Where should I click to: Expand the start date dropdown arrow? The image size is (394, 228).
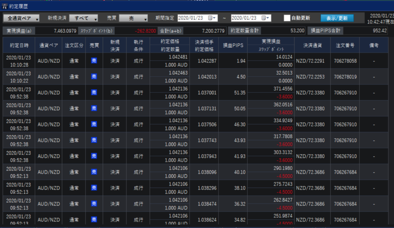click(215, 18)
